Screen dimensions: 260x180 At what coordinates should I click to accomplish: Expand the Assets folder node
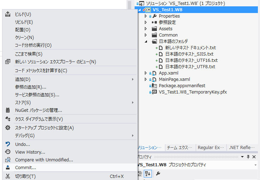pyautogui.click(x=146, y=29)
